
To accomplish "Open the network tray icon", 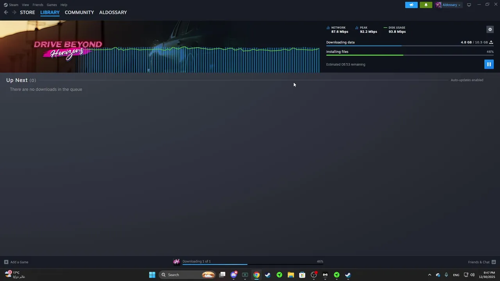I will [466, 275].
